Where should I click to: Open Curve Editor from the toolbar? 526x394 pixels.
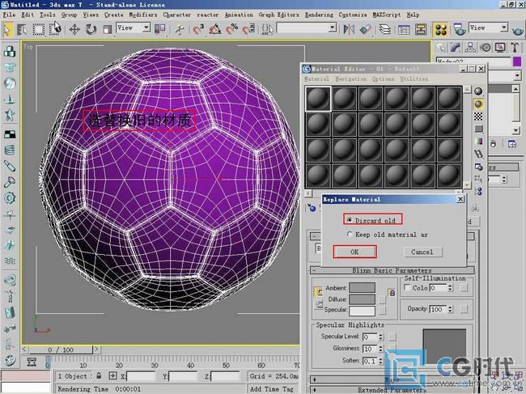[404, 29]
